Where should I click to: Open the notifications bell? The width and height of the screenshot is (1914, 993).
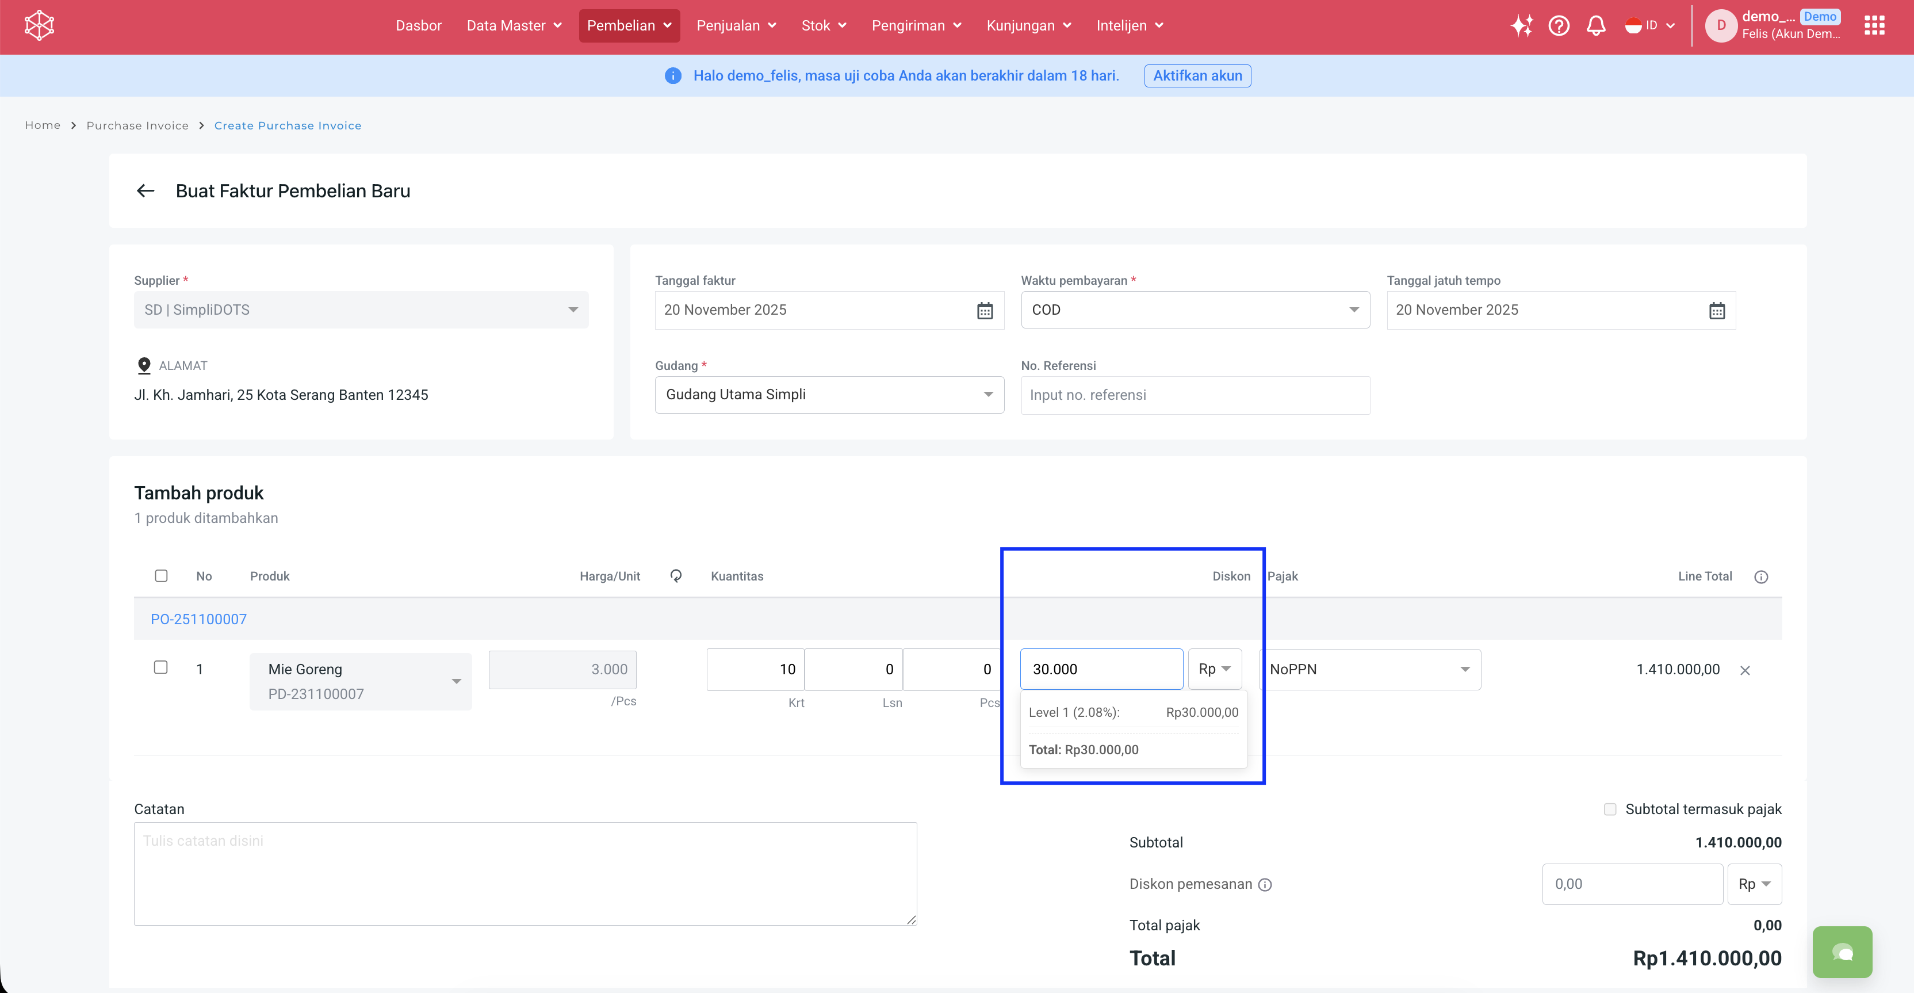pyautogui.click(x=1595, y=26)
